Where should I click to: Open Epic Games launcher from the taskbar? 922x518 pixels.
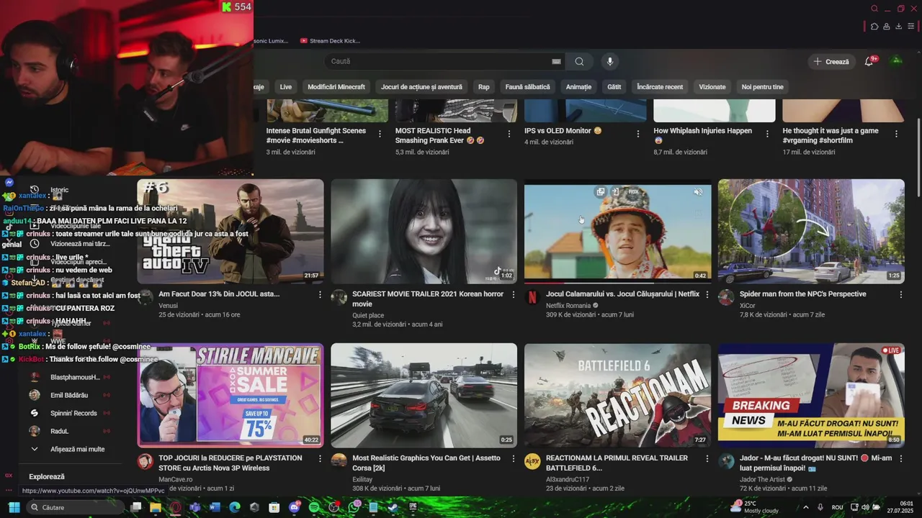[413, 507]
